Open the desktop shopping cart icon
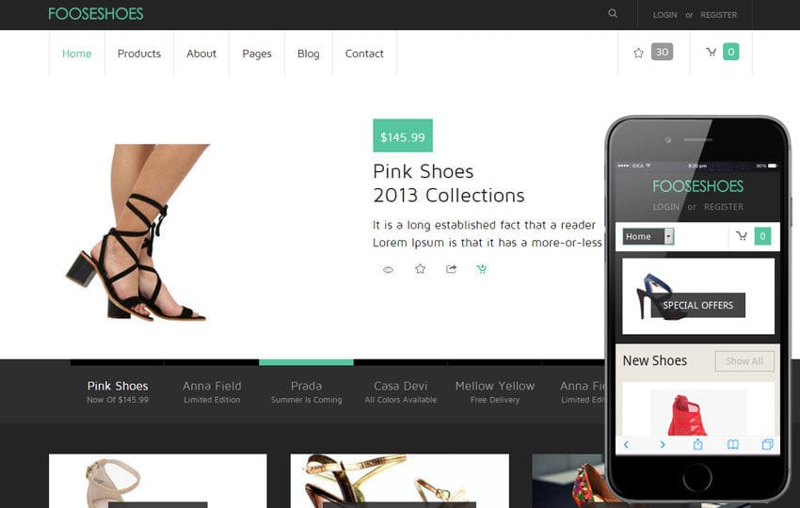The width and height of the screenshot is (800, 508). 711,53
